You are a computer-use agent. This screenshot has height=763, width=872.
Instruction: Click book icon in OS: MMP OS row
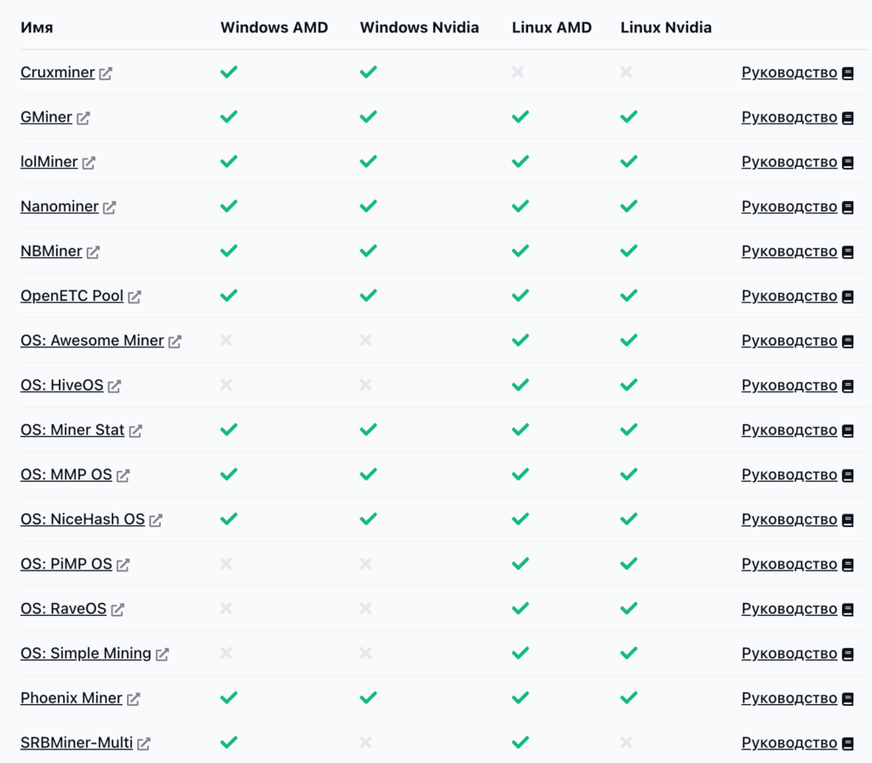point(847,475)
